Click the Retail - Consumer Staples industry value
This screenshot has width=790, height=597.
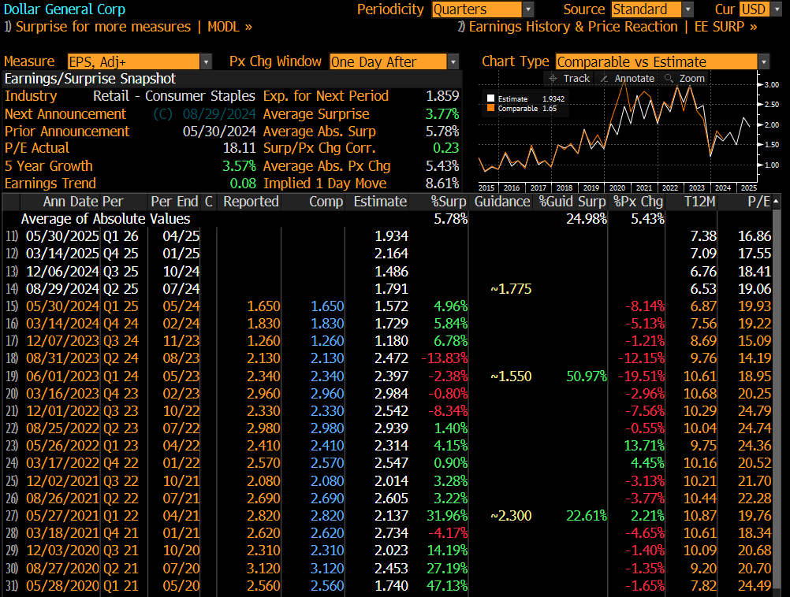pyautogui.click(x=174, y=95)
